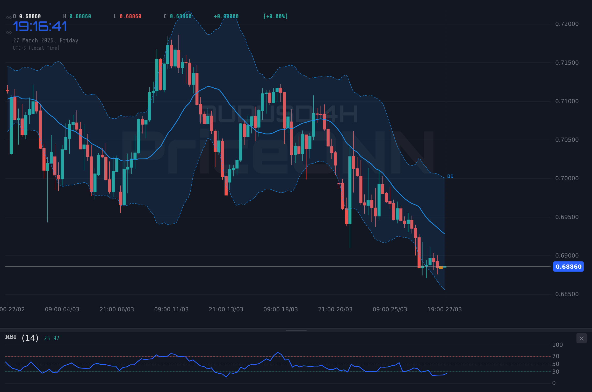Select the 0.70000 price axis level
Image resolution: width=592 pixels, height=392 pixels.
pos(566,178)
